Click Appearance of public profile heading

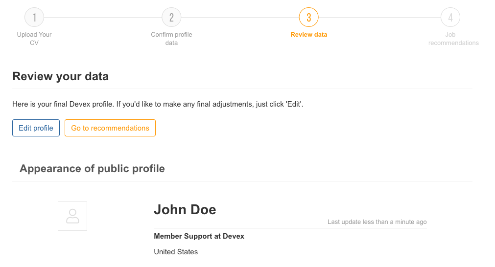[92, 169]
